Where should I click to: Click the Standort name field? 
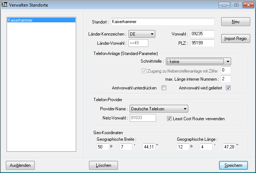(x=162, y=22)
